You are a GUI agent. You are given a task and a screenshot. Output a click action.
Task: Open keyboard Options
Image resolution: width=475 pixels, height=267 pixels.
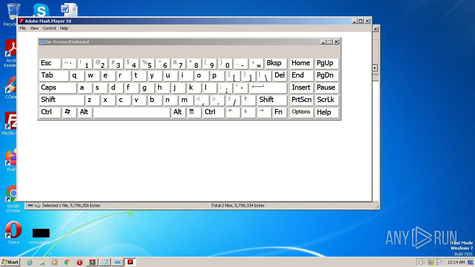click(302, 112)
